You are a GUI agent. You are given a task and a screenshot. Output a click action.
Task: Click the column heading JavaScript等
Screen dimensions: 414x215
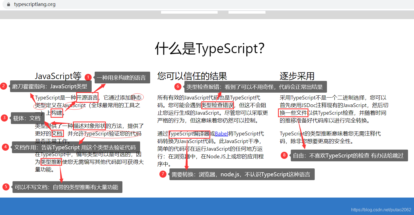58,76
